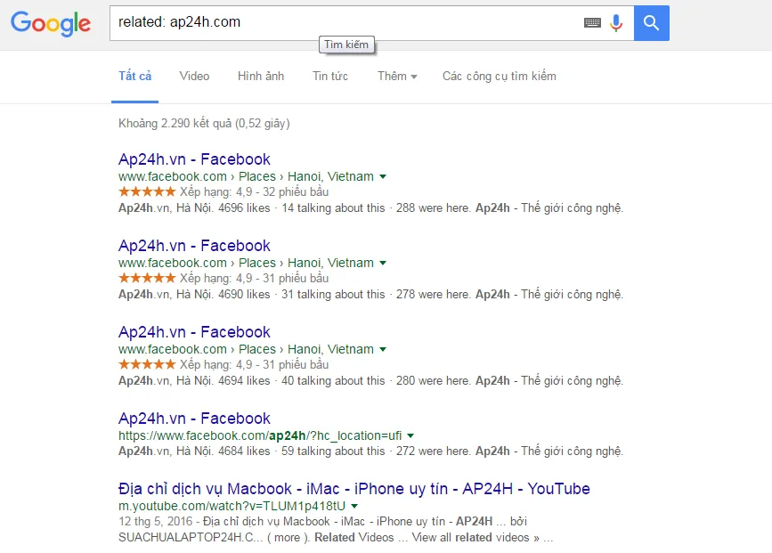Viewport: 772px width, 553px height.
Task: Open the on-screen keyboard icon
Action: click(592, 23)
